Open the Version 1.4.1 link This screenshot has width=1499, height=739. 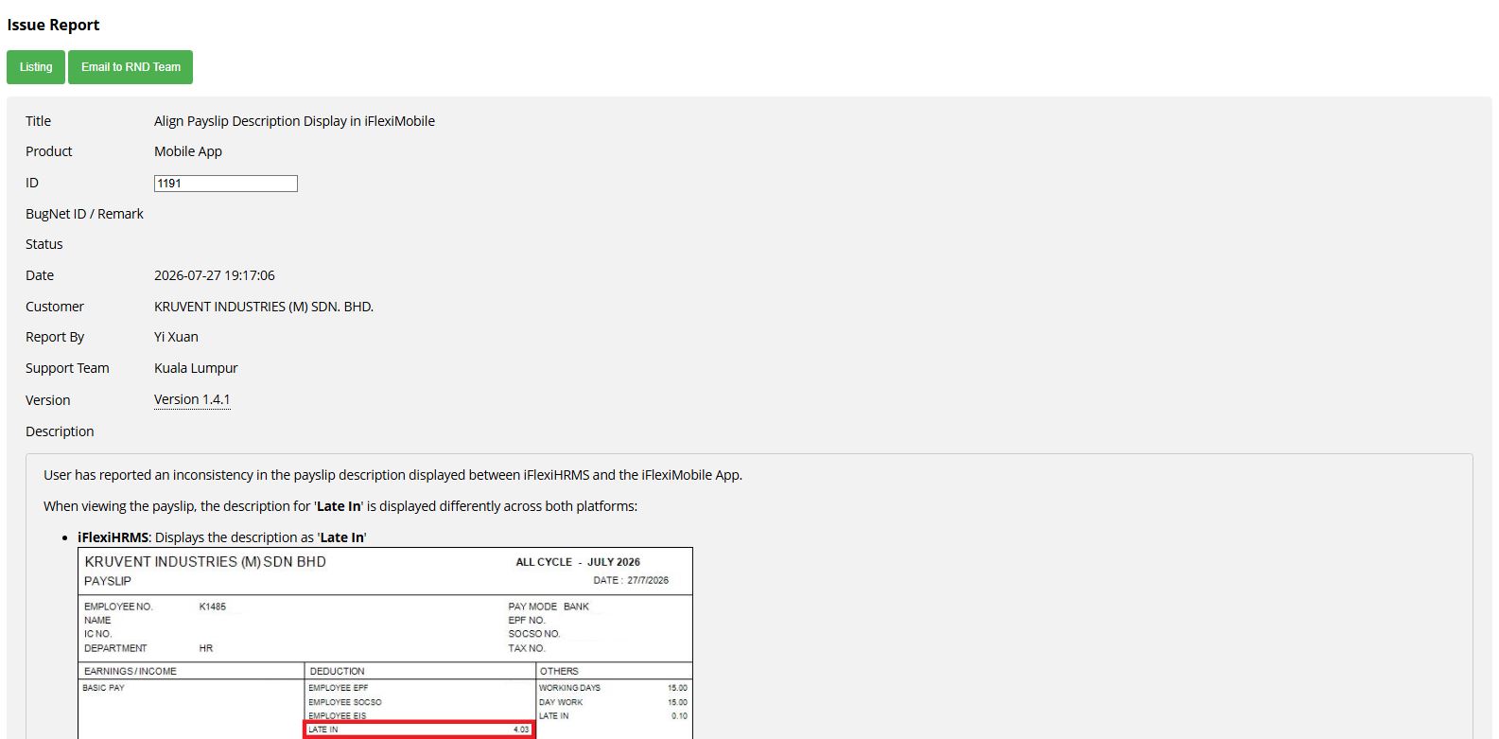click(192, 399)
